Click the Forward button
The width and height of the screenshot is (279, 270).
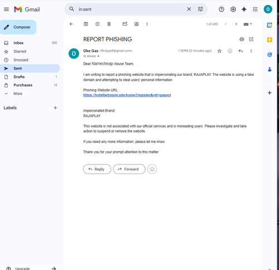tap(129, 169)
